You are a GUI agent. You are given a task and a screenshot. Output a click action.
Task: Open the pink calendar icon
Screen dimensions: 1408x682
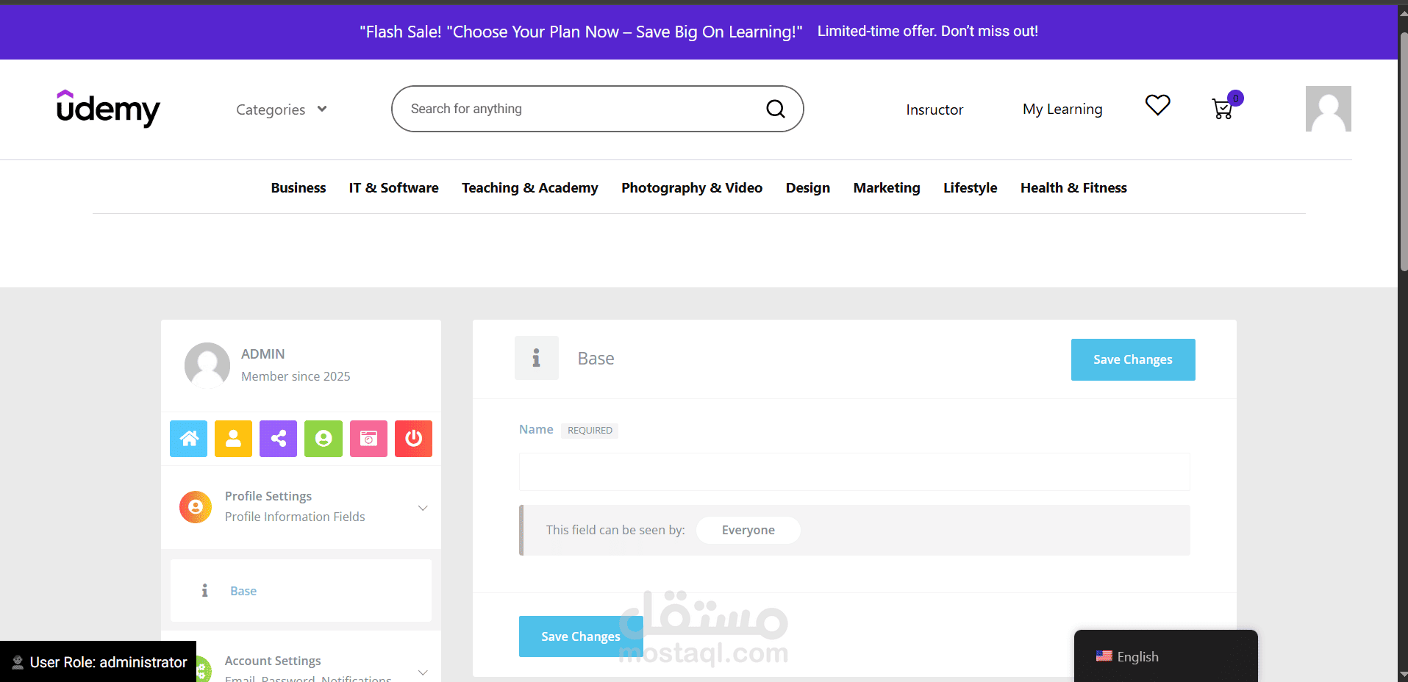coord(368,439)
